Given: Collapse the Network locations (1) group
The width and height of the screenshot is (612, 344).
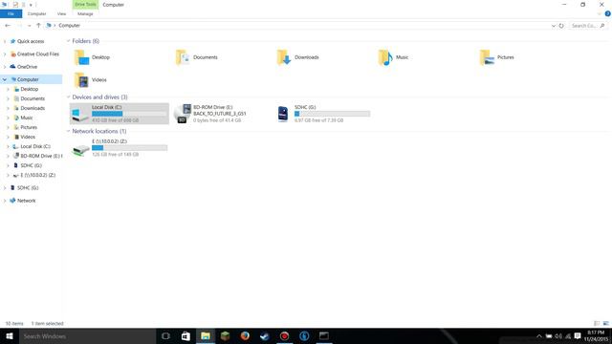Looking at the screenshot, I should coord(68,132).
